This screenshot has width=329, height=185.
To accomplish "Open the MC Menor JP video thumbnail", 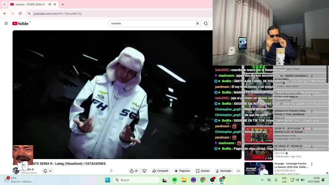I will click(259, 153).
